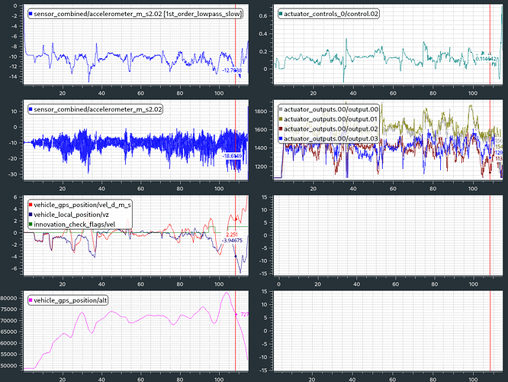Select legend label actuator_outputs.00/output.01
The image size is (508, 382).
330,119
